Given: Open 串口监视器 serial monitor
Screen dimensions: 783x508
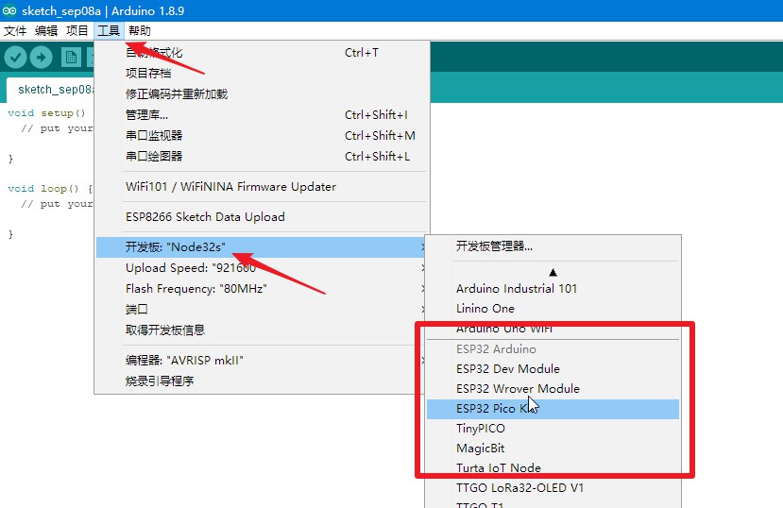Looking at the screenshot, I should [262, 136].
